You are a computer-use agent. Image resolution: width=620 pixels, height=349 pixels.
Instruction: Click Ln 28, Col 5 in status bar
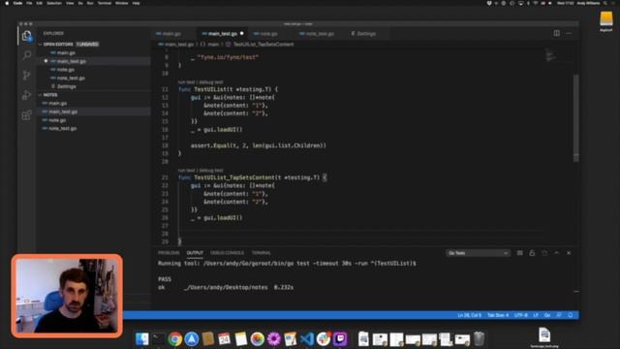(469, 315)
